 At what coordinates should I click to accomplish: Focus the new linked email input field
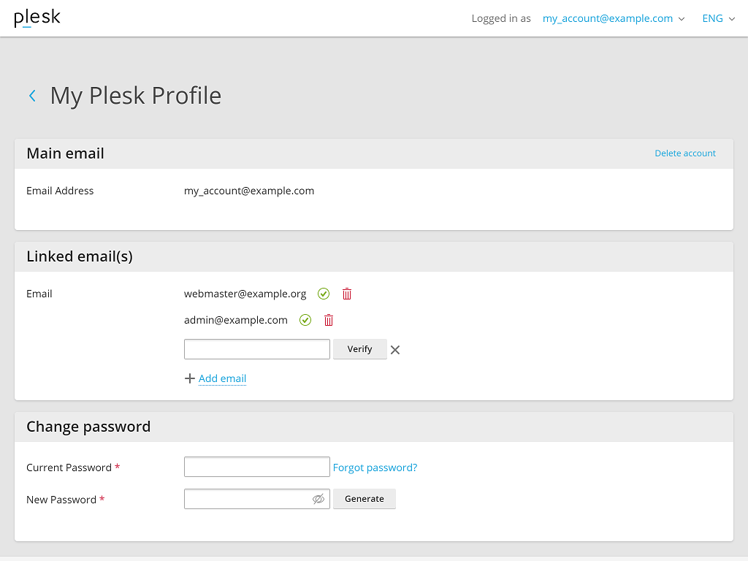pos(256,349)
